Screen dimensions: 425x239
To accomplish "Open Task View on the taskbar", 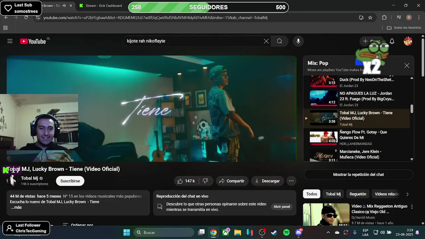I will click(x=201, y=232).
